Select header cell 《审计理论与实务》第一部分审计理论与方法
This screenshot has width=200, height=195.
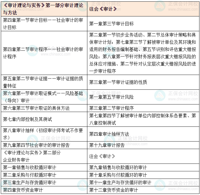coord(44,9)
